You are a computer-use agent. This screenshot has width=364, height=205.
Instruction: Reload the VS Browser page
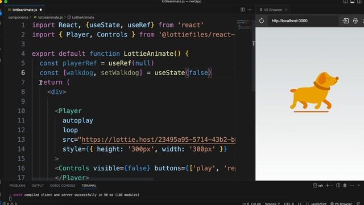pos(262,20)
